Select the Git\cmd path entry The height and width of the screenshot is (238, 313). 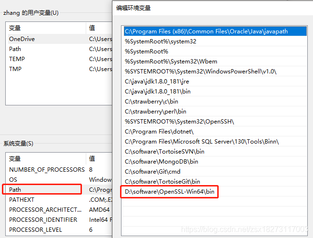215,171
